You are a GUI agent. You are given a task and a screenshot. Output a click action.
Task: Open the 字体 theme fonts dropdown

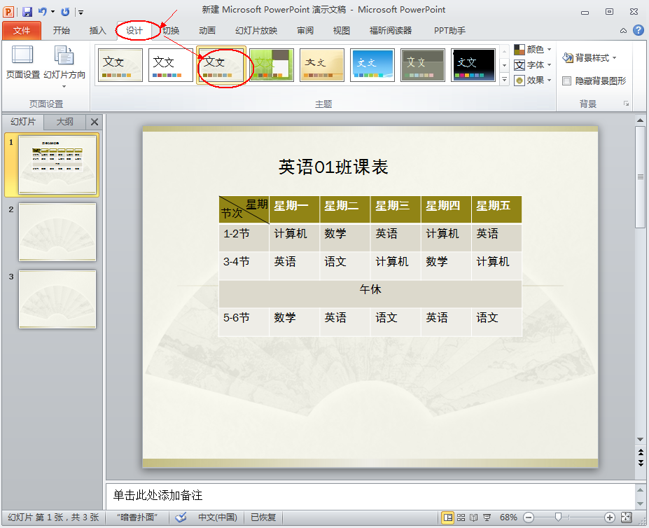click(533, 65)
